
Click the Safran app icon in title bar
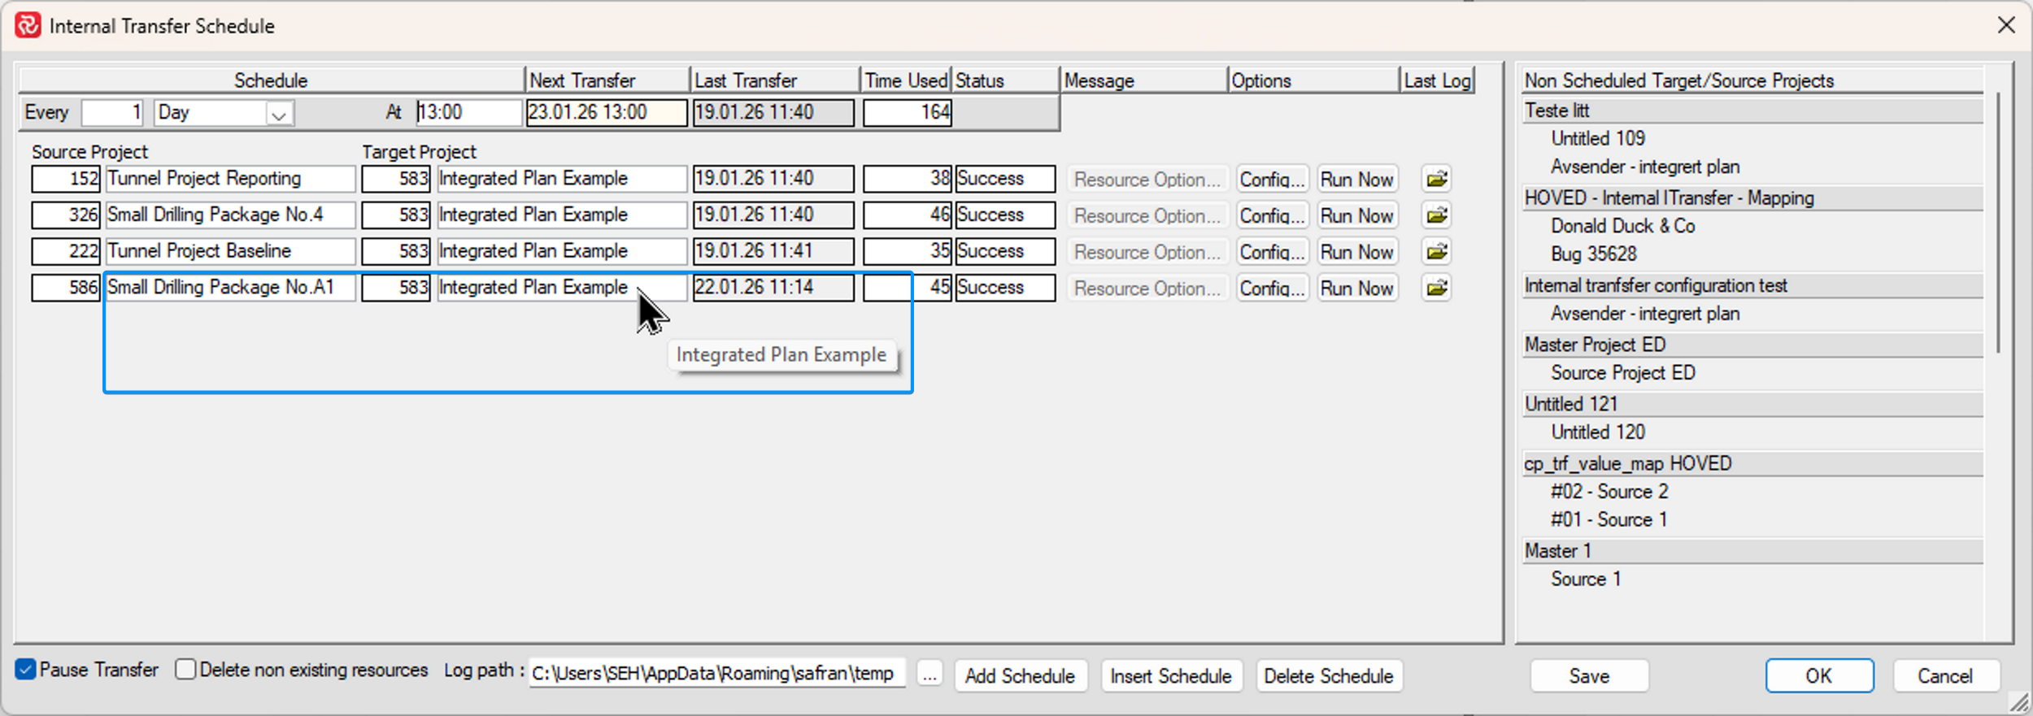click(28, 25)
